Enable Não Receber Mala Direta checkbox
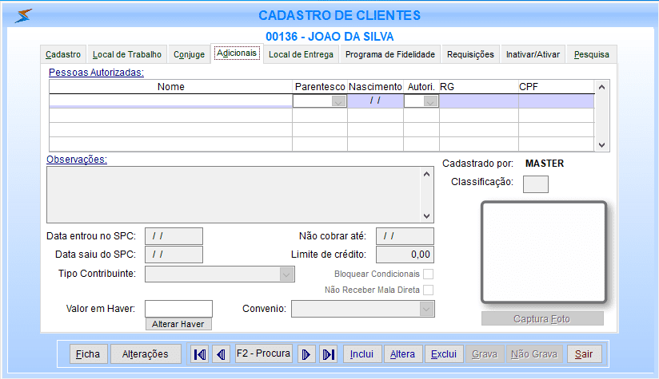This screenshot has height=379, width=659. point(428,290)
